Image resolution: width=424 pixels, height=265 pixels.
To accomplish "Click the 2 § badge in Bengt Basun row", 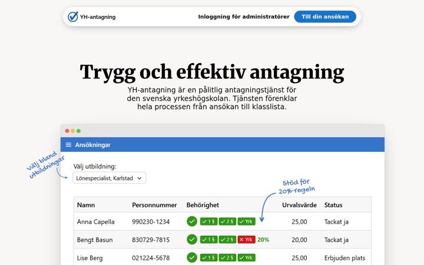I will coord(227,240).
